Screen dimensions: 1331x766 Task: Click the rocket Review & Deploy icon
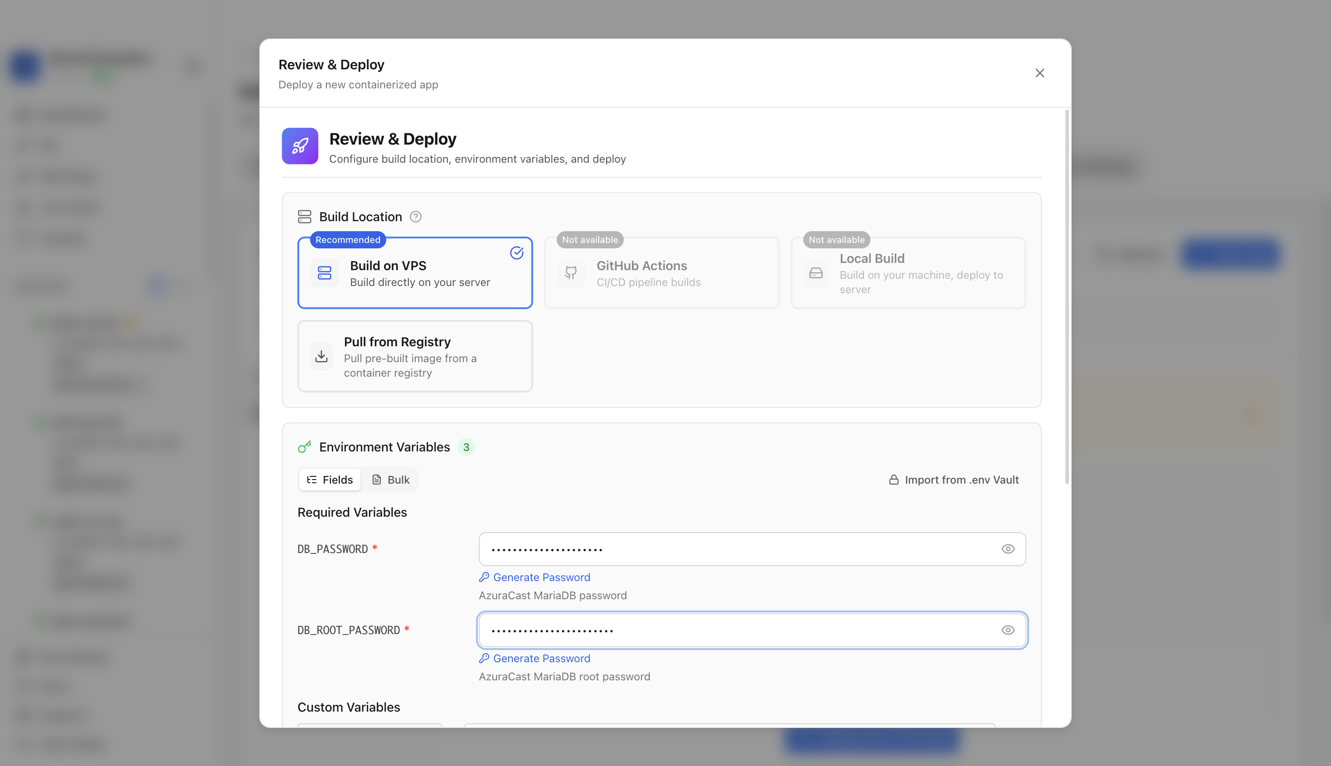(300, 146)
